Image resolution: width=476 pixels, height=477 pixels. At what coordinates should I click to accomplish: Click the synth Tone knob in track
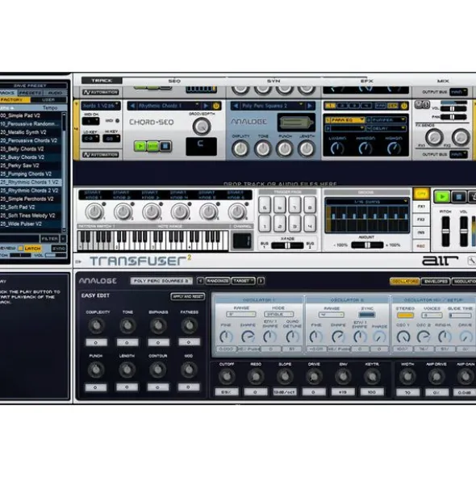tap(262, 149)
